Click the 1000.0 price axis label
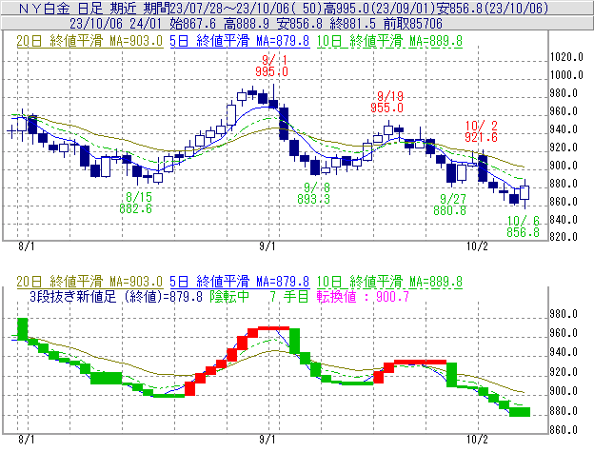Image resolution: width=594 pixels, height=452 pixels. coord(566,75)
